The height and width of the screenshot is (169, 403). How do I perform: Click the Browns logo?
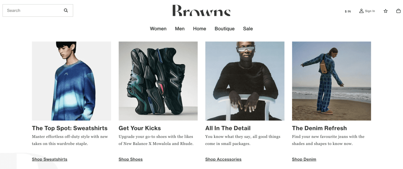[201, 11]
